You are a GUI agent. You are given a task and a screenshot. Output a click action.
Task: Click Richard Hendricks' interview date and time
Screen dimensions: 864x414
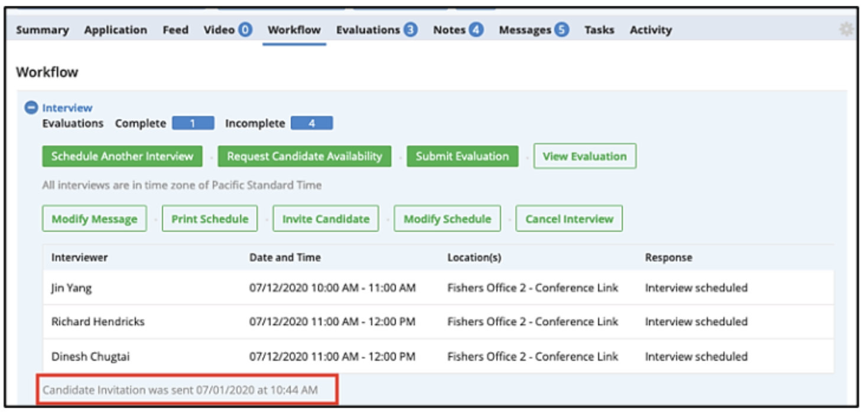[332, 322]
